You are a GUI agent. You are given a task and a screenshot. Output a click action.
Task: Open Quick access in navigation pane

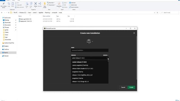tap(7, 18)
